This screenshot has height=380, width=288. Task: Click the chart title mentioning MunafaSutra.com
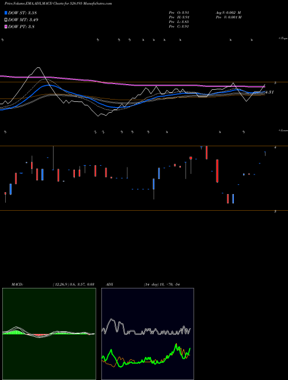coord(58,4)
